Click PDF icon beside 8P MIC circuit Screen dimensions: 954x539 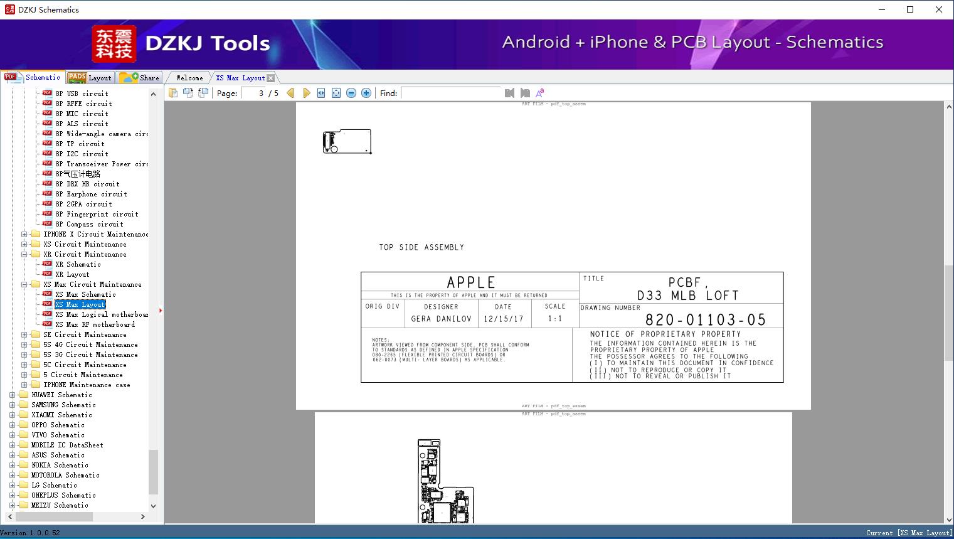[47, 113]
